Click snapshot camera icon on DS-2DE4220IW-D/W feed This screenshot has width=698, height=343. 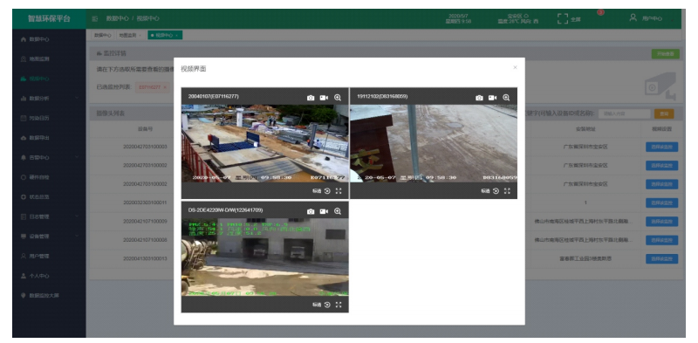pyautogui.click(x=311, y=211)
